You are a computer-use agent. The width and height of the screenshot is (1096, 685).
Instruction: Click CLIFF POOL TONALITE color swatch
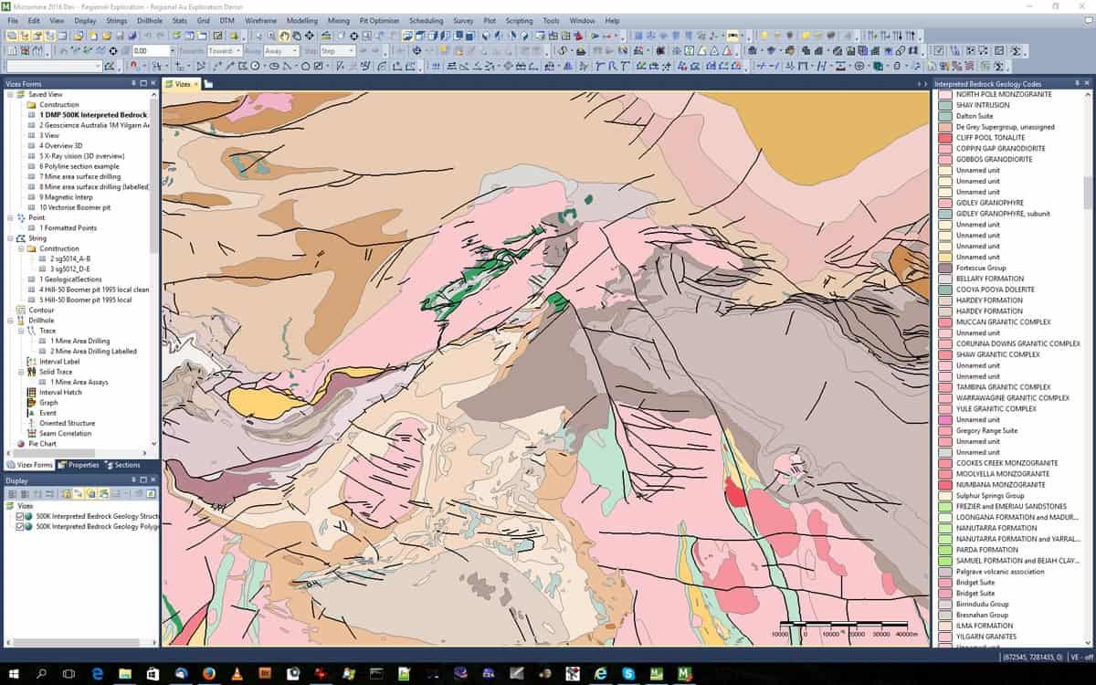point(945,138)
